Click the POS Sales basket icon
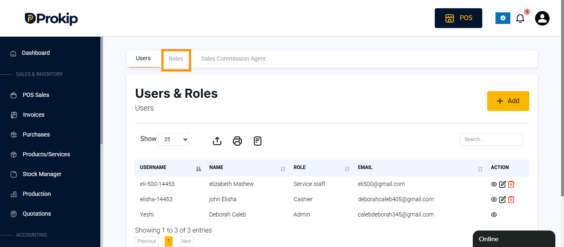The width and height of the screenshot is (564, 247). [14, 95]
